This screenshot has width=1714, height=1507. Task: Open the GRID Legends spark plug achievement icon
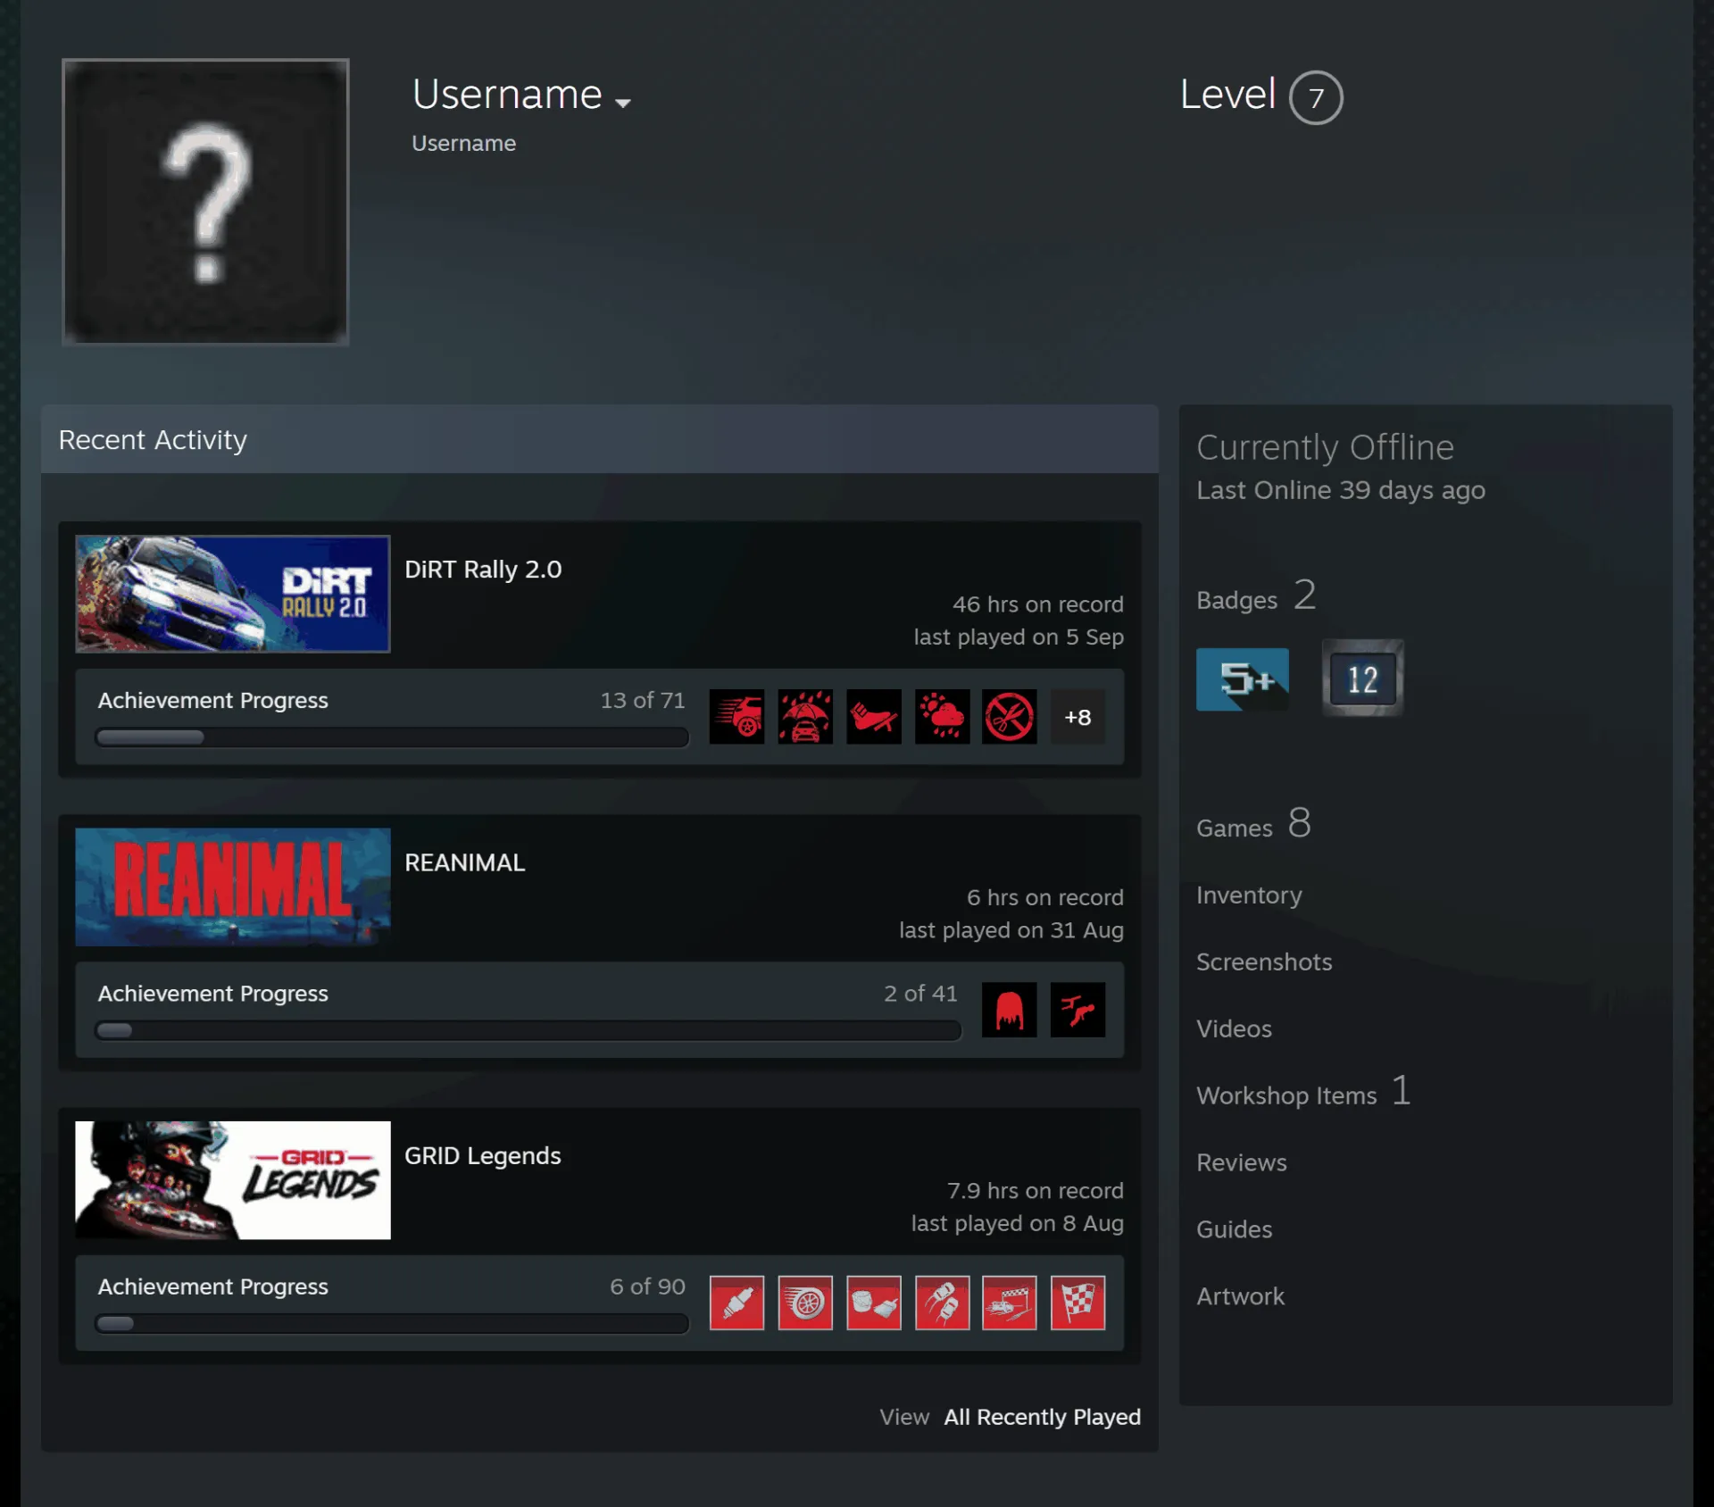pos(736,1303)
